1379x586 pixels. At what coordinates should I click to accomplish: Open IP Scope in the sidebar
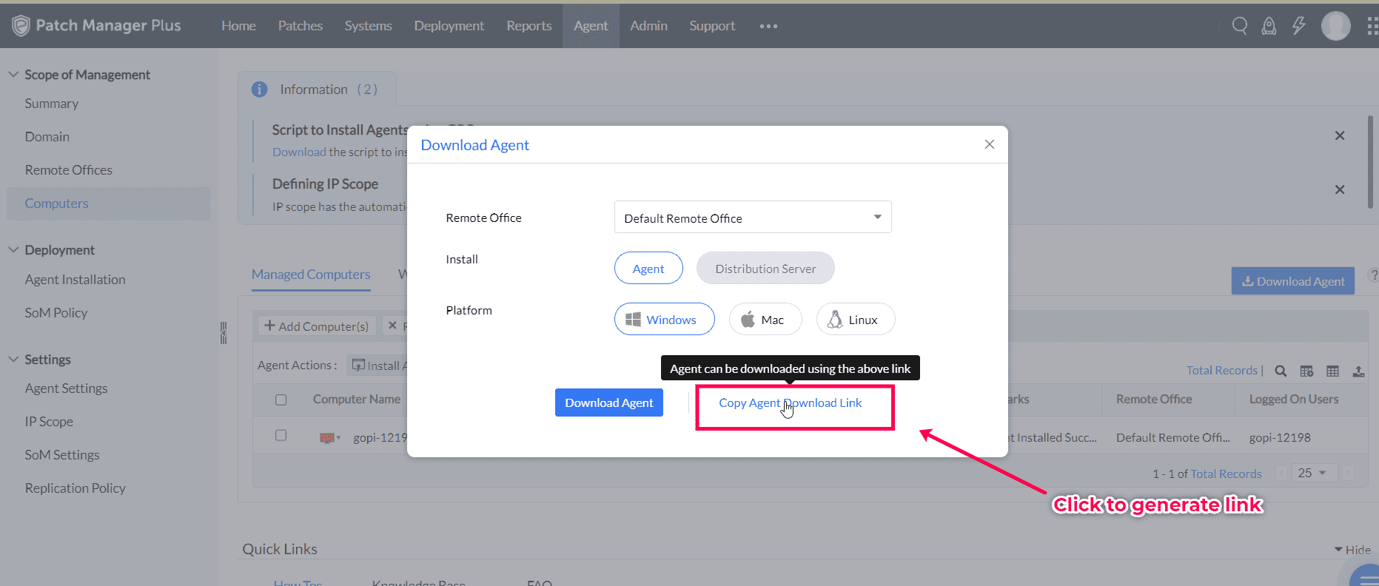[x=49, y=422]
